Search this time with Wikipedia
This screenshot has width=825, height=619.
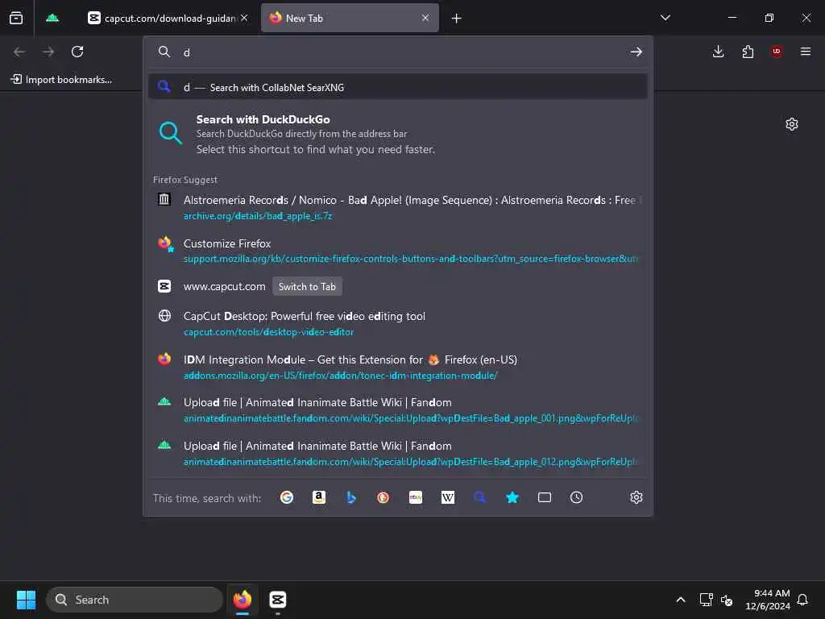(x=448, y=497)
